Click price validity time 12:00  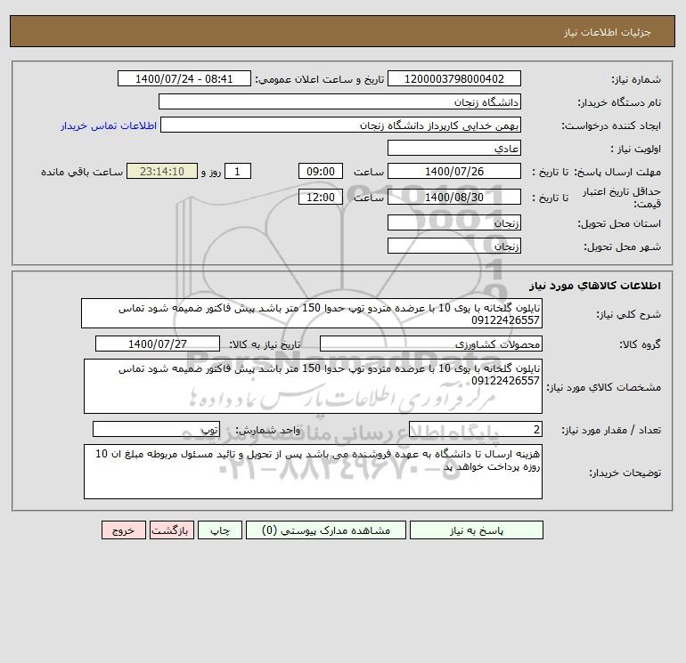point(321,197)
